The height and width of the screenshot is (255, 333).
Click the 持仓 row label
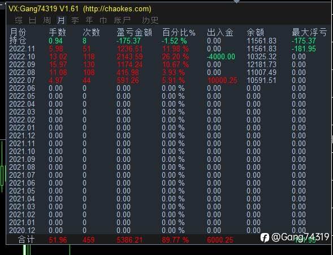pos(18,41)
